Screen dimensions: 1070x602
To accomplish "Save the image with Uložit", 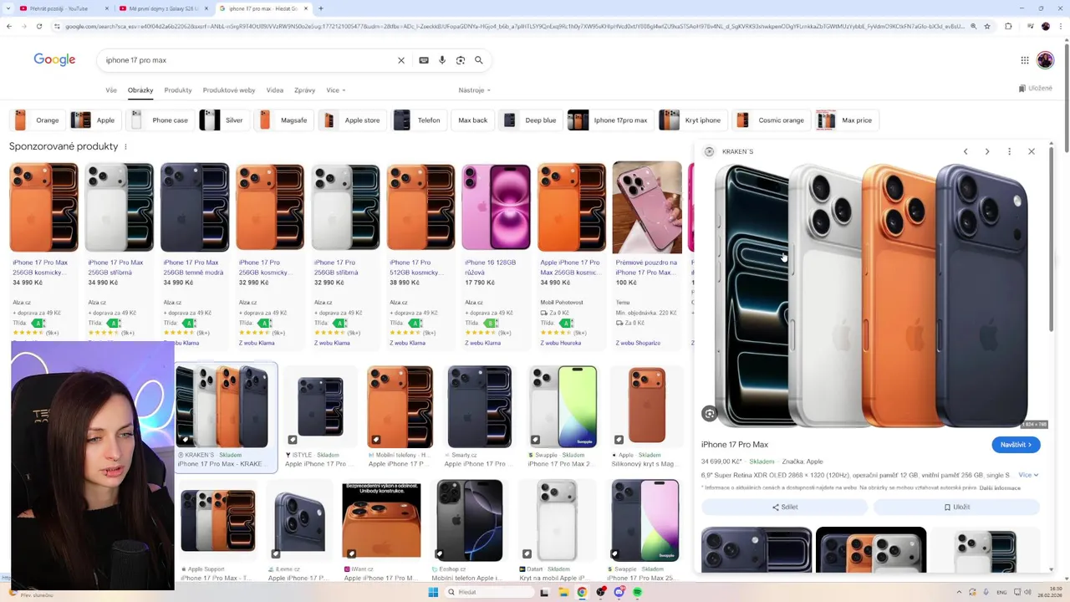I will click(956, 507).
